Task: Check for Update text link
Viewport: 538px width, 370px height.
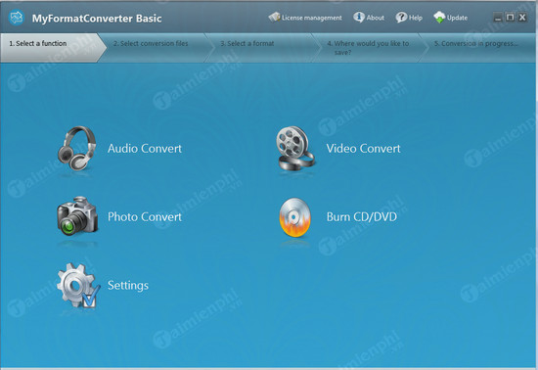Action: point(457,18)
